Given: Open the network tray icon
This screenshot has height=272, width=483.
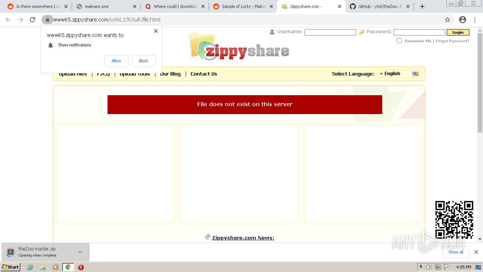Looking at the screenshot, I should click(438, 267).
